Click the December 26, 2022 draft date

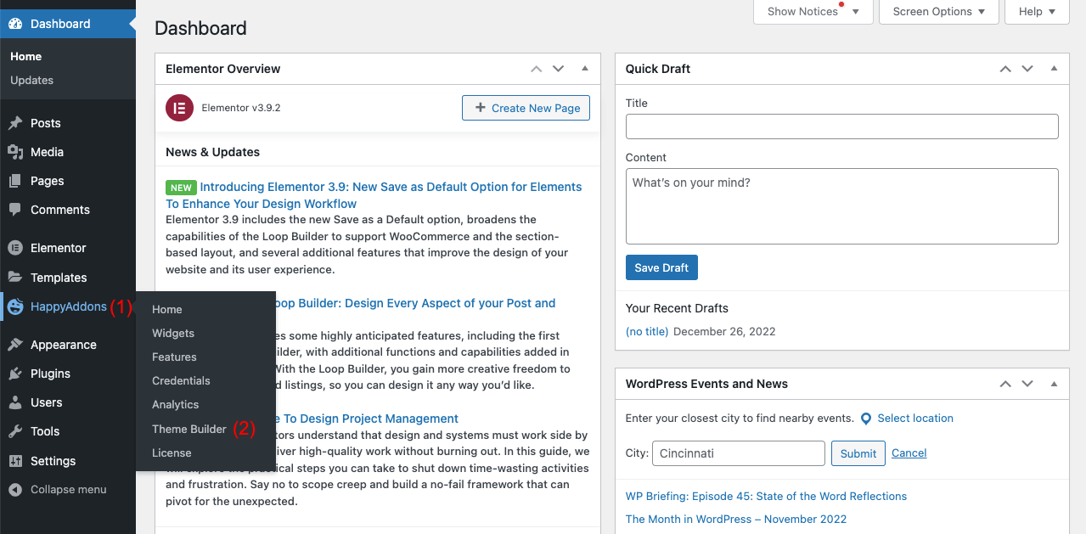point(724,331)
